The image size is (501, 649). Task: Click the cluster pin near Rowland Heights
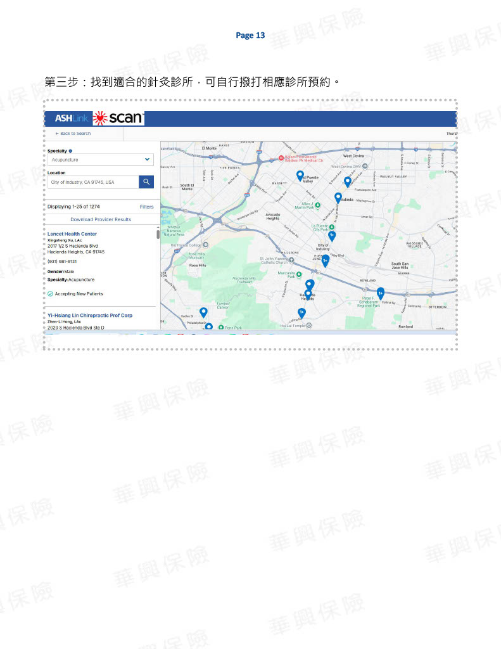[x=381, y=293]
